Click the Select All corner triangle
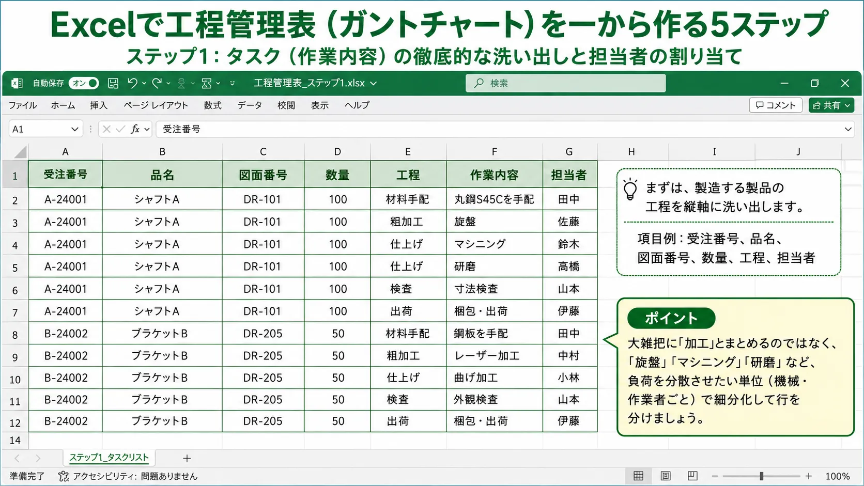 20,152
